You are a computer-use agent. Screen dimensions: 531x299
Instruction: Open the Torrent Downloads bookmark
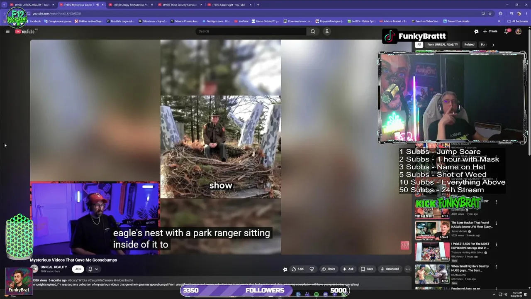(457, 21)
